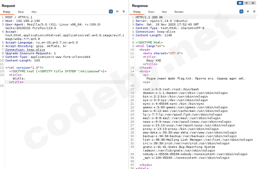Click the 'lp:x:7:7' passwd line
258x169 pixels.
click(x=182, y=115)
